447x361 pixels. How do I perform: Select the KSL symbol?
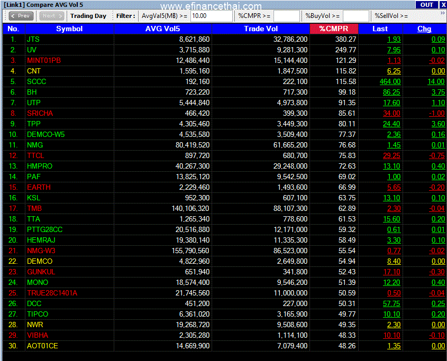click(34, 198)
